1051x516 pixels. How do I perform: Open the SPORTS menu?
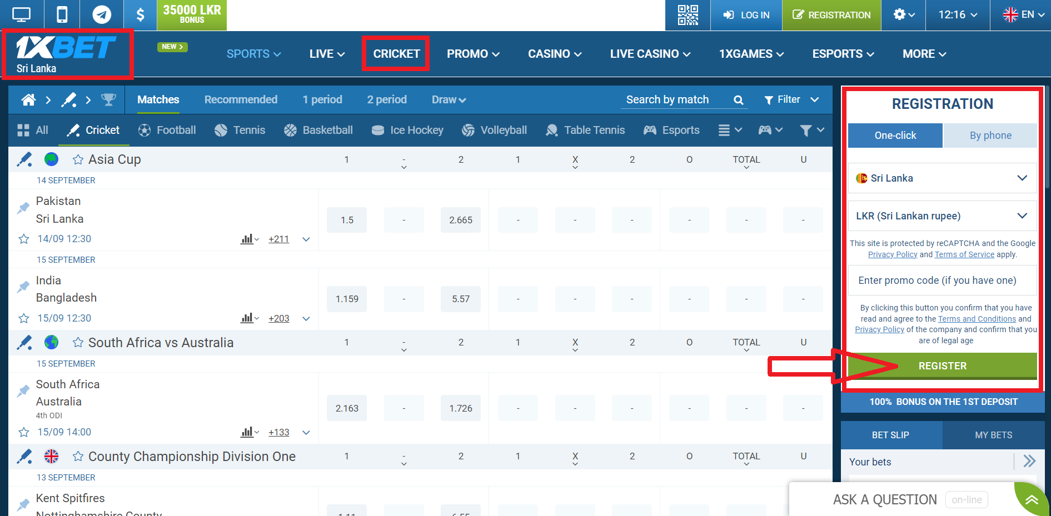[x=253, y=54]
